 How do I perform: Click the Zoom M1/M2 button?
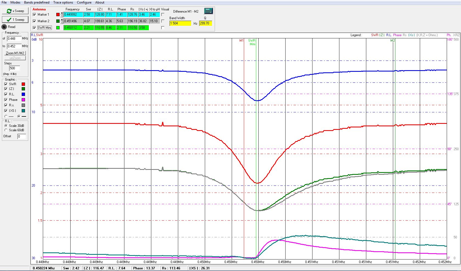15,53
